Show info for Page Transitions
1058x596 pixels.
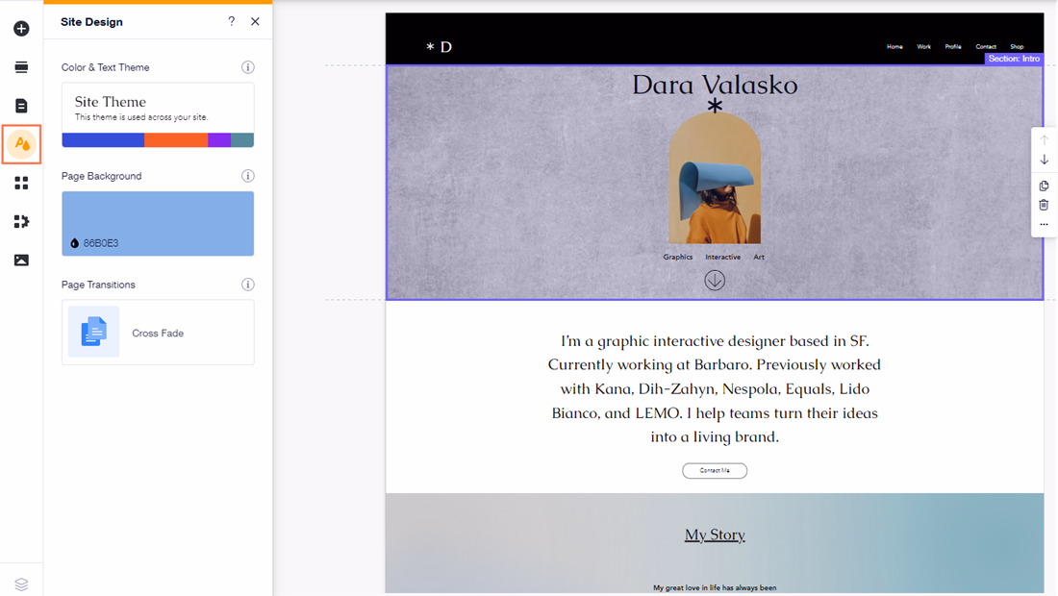coord(247,285)
